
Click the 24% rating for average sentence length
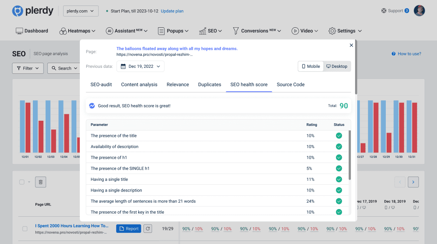(x=311, y=201)
